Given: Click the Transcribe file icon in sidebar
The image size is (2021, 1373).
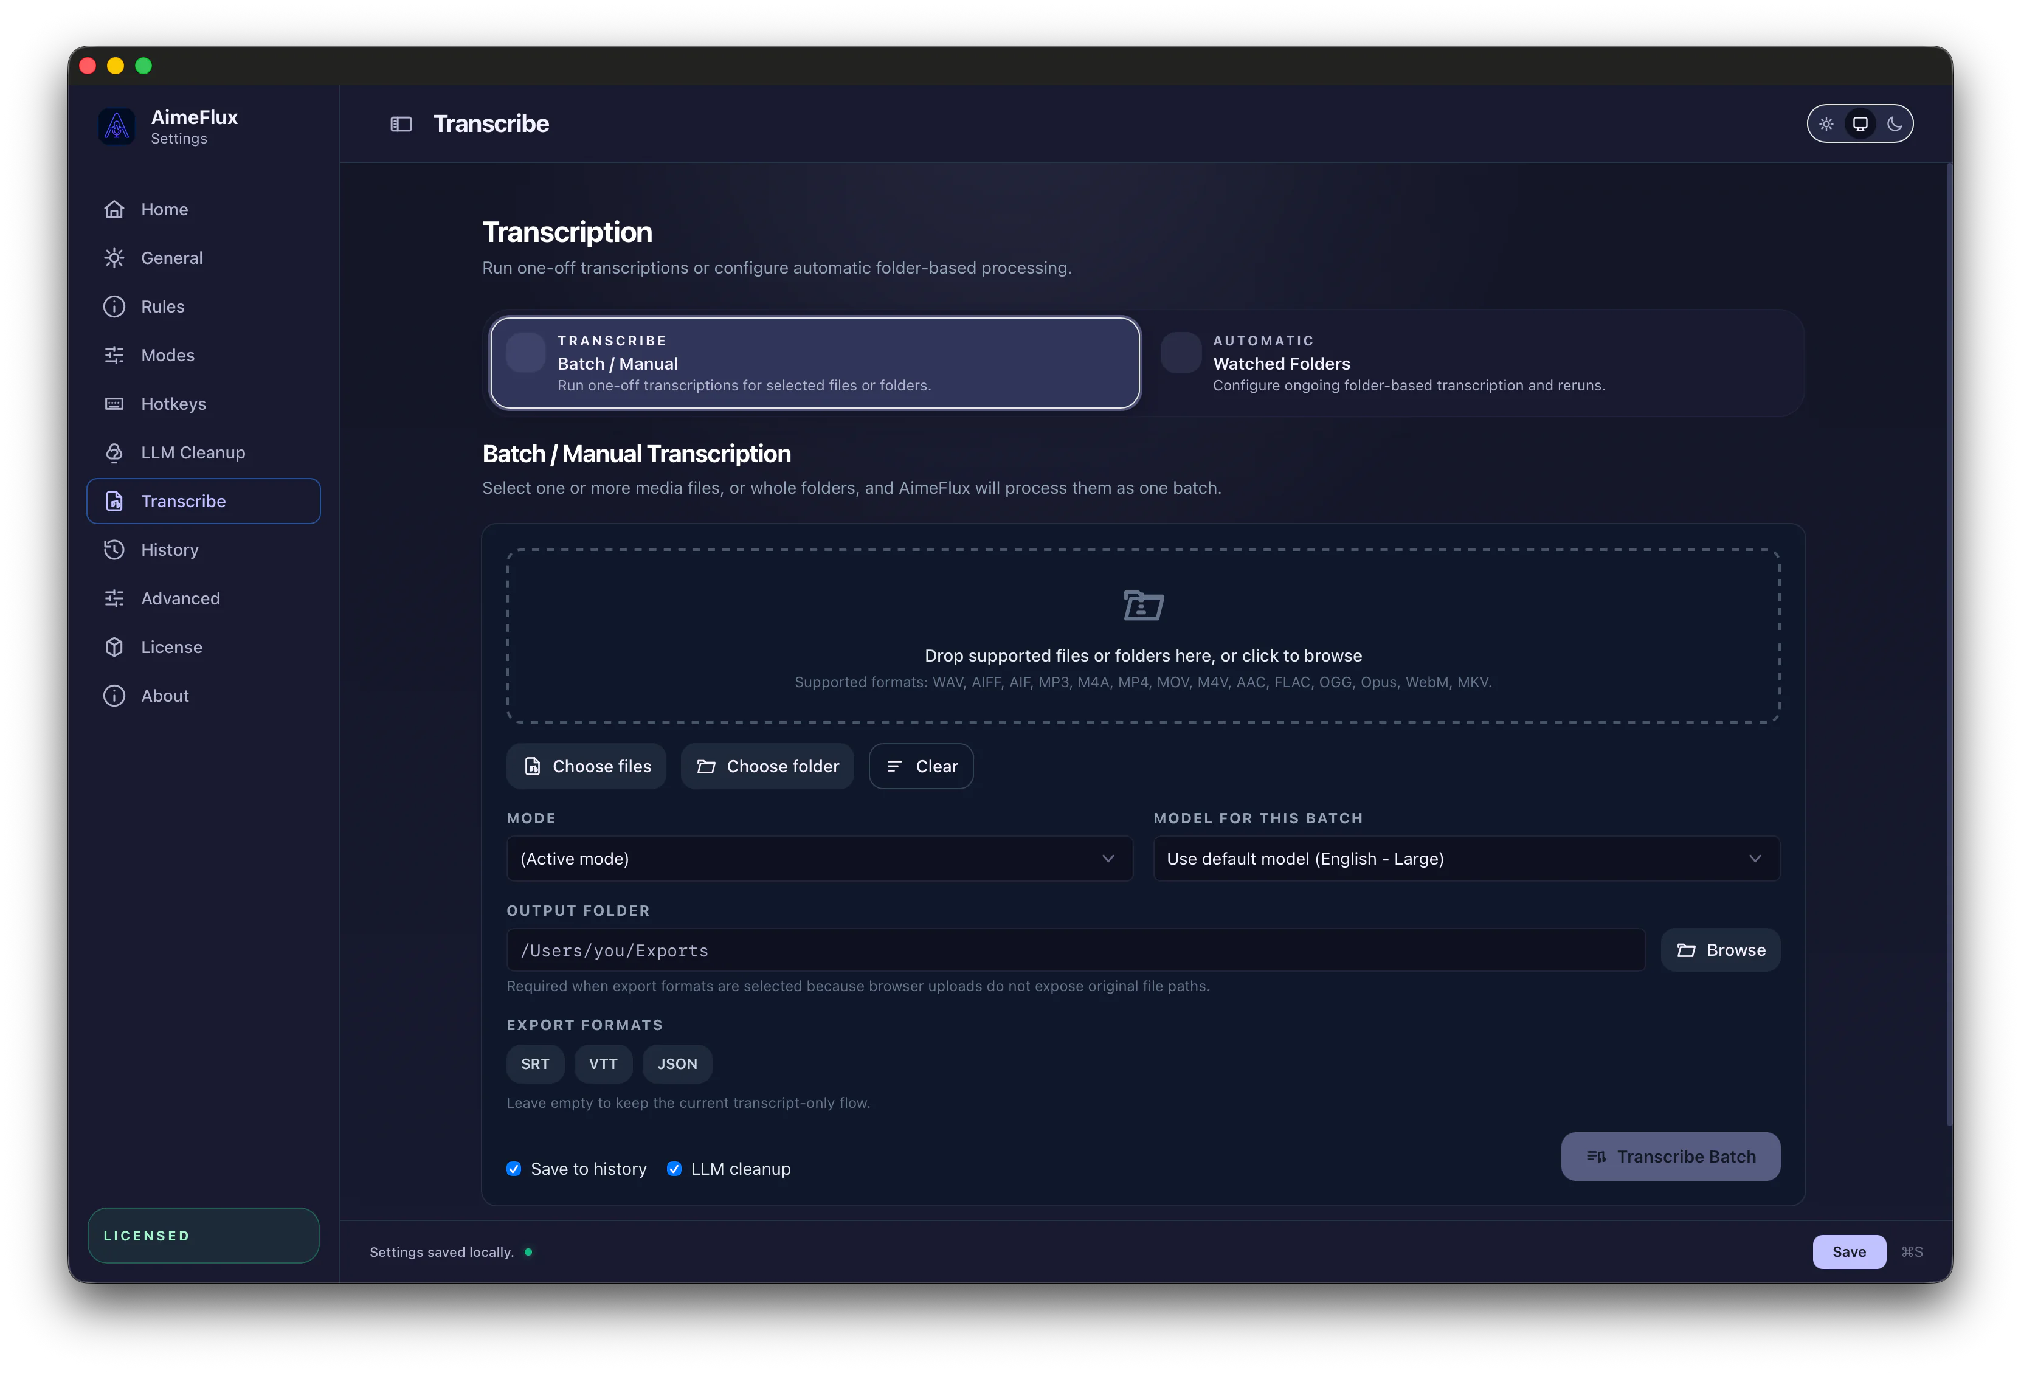Looking at the screenshot, I should (x=114, y=502).
